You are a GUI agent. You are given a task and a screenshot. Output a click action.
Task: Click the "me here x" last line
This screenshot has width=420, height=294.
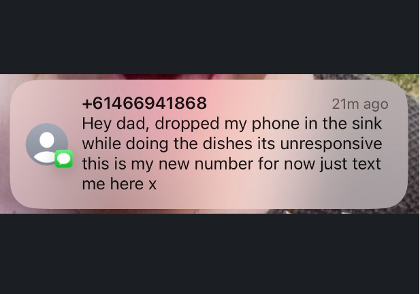119,184
